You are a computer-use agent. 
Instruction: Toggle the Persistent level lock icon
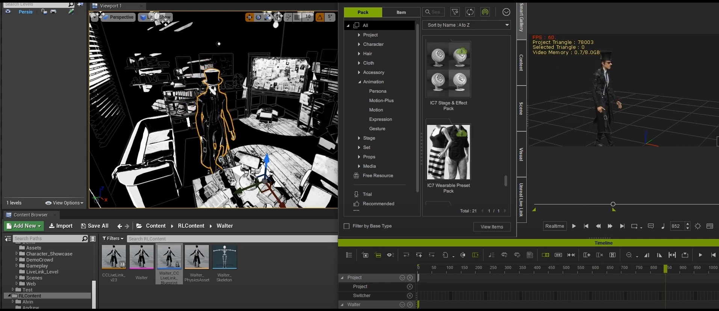pos(44,12)
